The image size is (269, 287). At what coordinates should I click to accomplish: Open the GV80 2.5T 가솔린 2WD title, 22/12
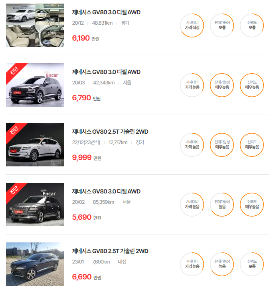(110, 132)
